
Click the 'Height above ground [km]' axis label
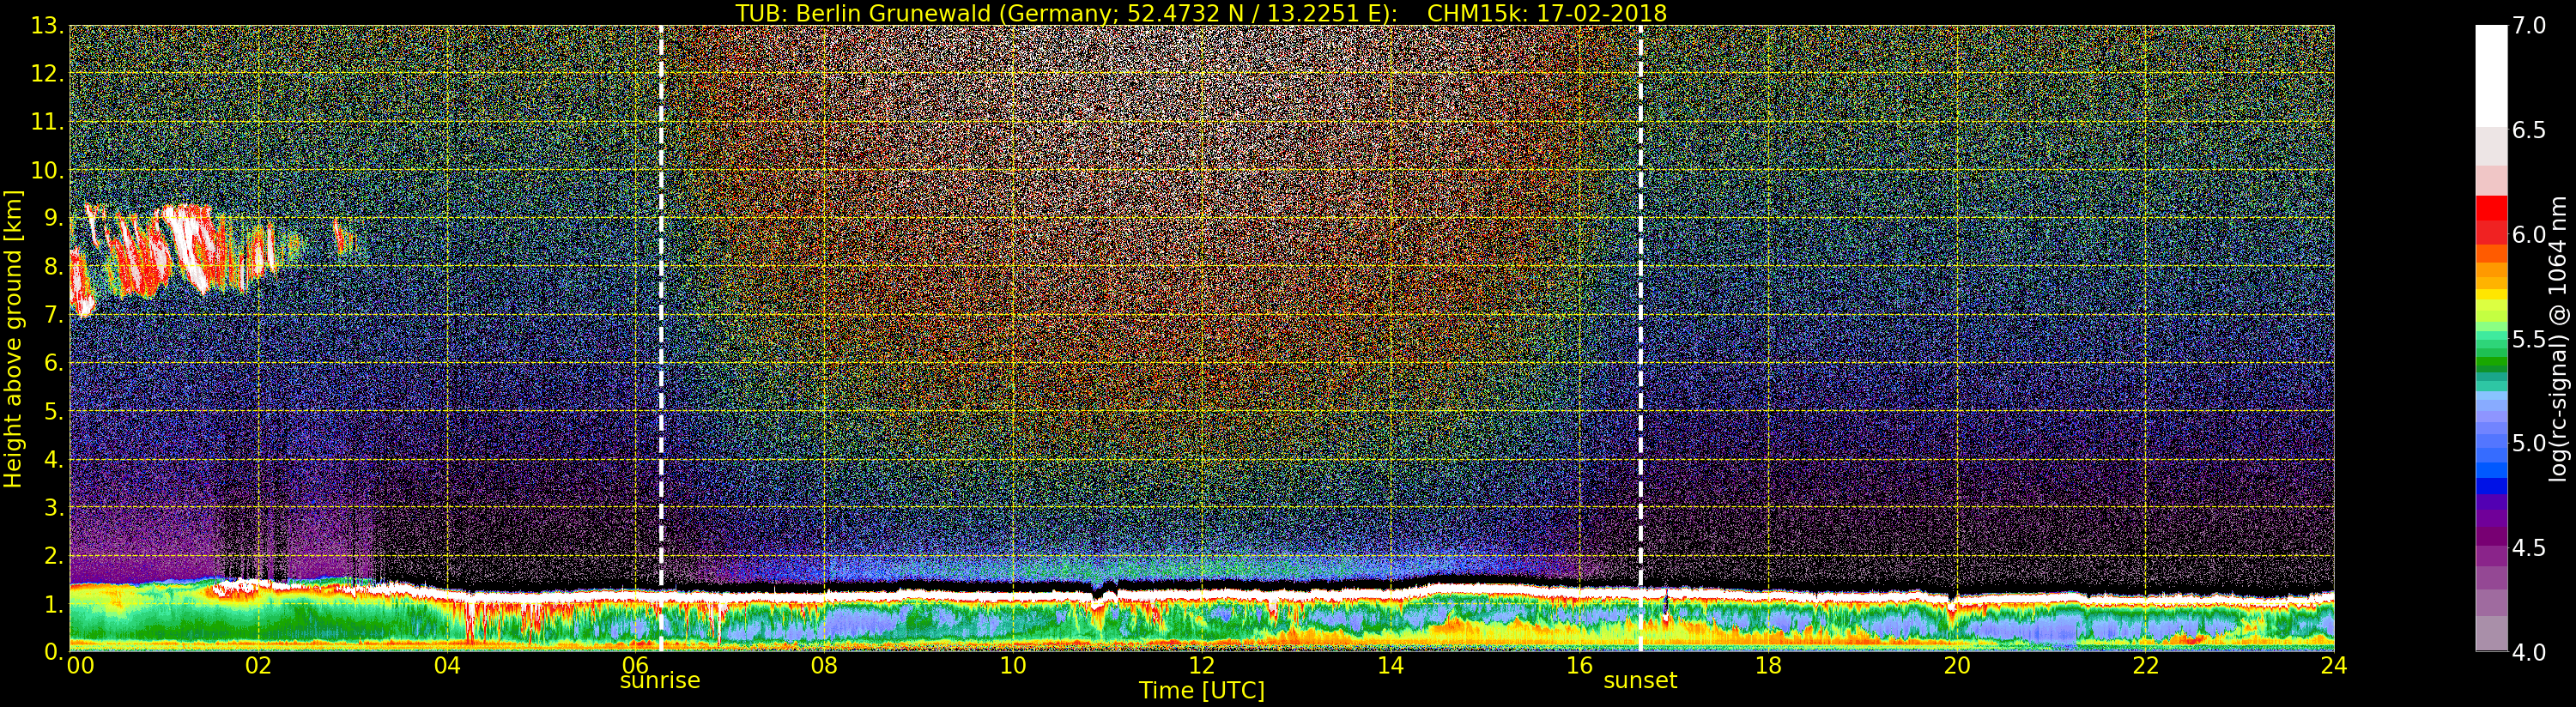[13, 338]
